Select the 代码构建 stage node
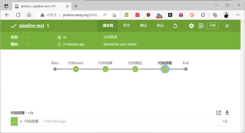245x133 pixels. (105, 69)
